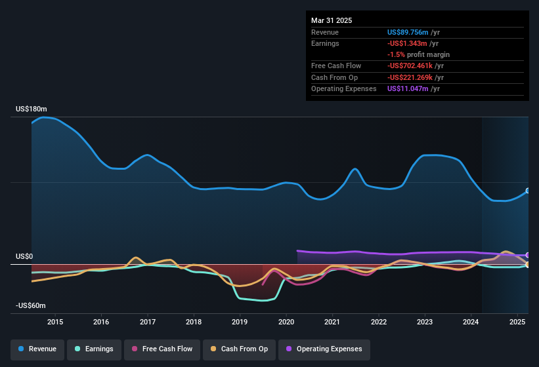Screen dimensions: 539x367
Task: Select the 2023 x-axis label
Action: 425,322
